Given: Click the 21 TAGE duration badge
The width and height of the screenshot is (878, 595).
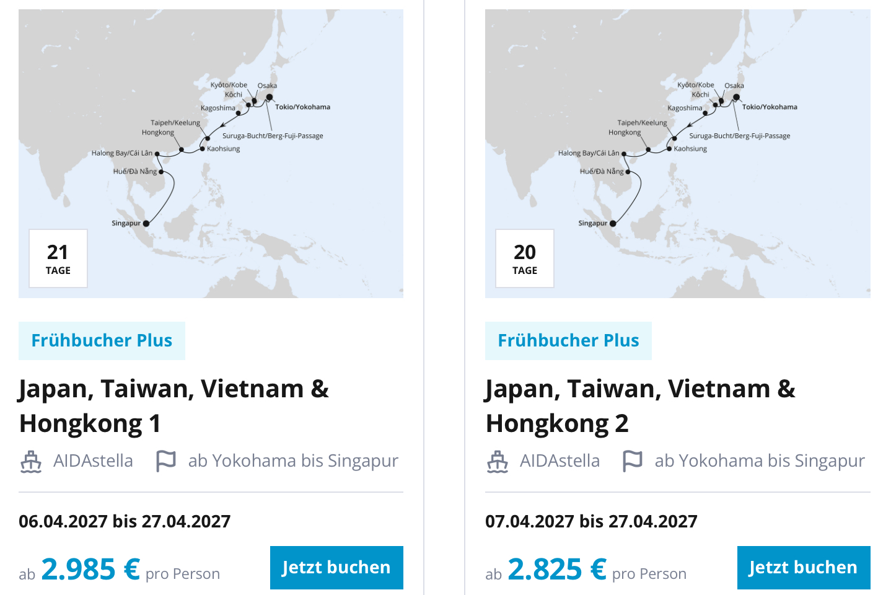Looking at the screenshot, I should pos(58,258).
